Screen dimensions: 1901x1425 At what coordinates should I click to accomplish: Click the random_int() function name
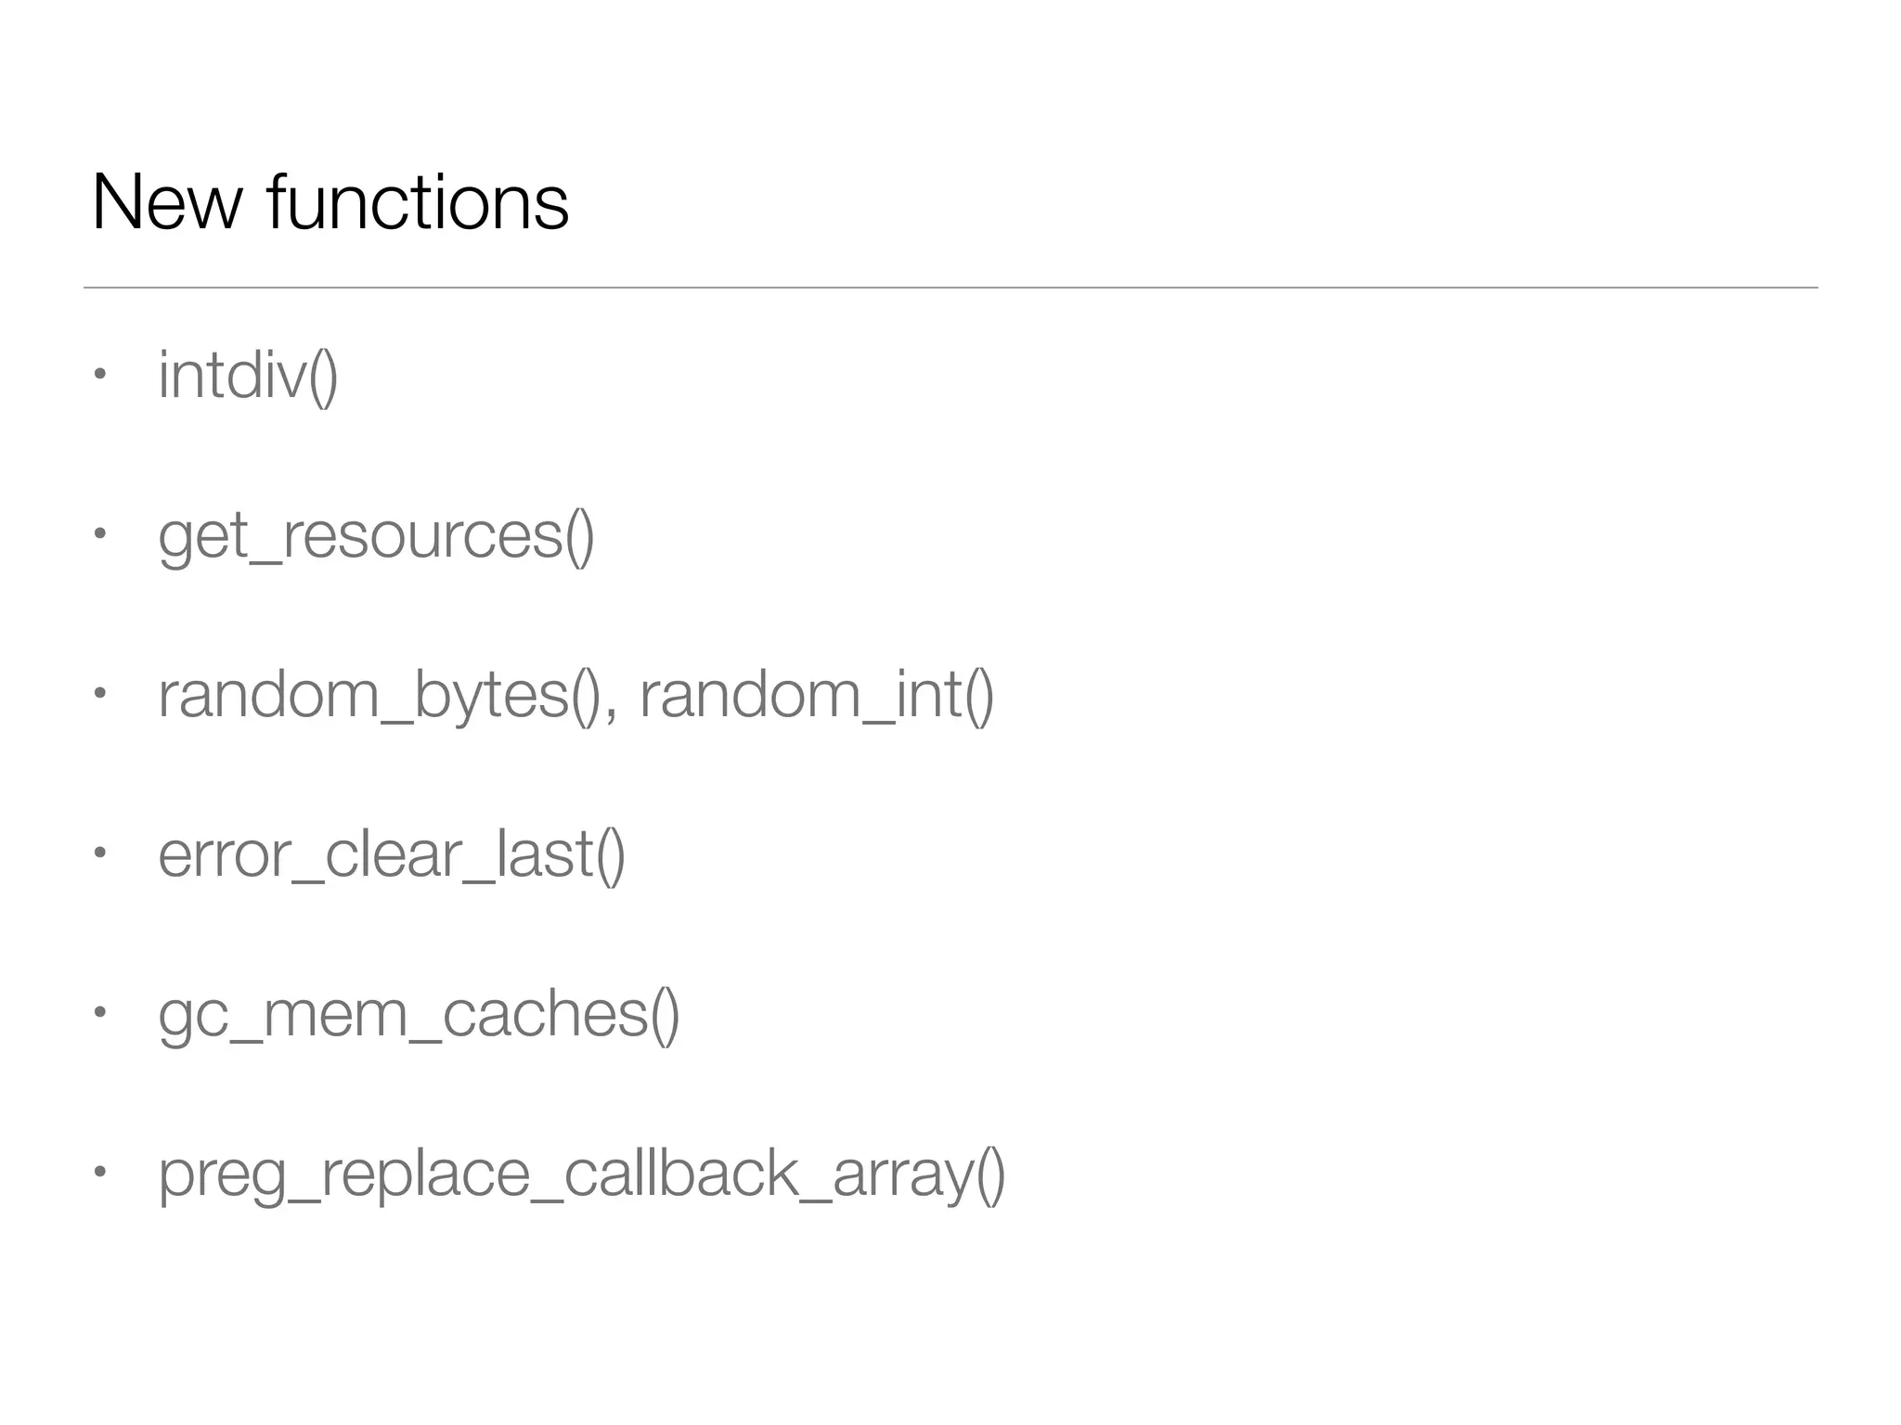coord(817,695)
